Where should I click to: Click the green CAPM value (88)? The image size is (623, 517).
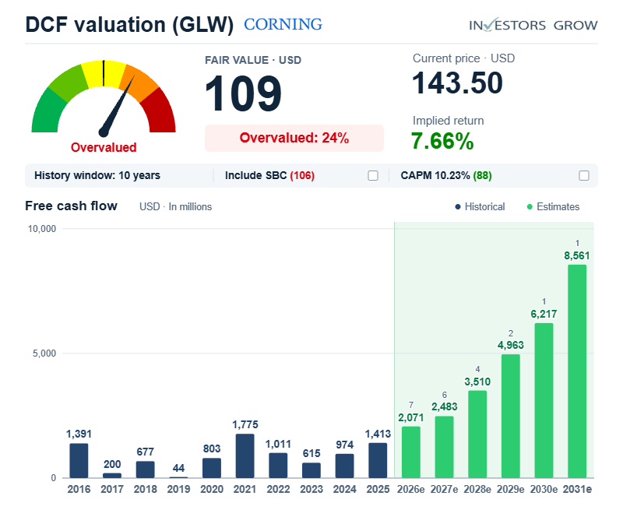tap(482, 176)
